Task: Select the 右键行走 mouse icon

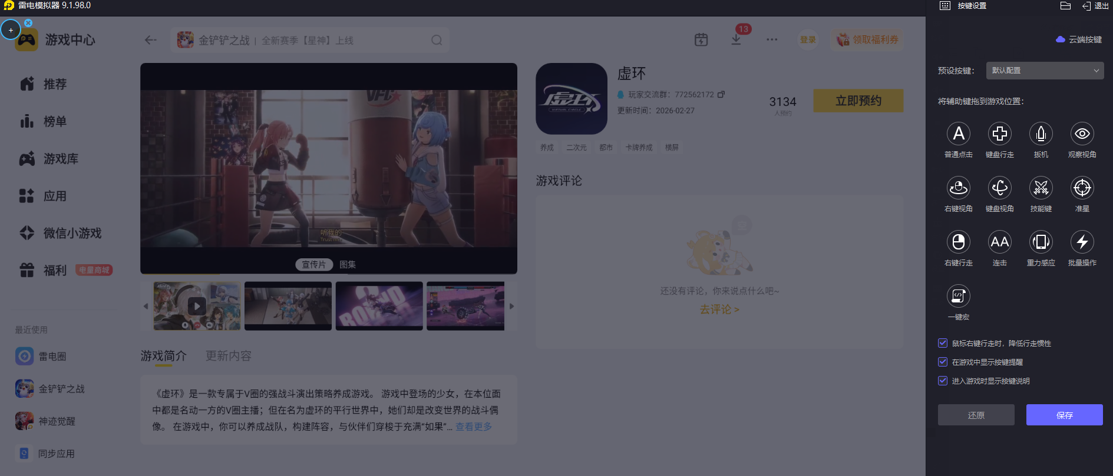Action: pyautogui.click(x=959, y=242)
